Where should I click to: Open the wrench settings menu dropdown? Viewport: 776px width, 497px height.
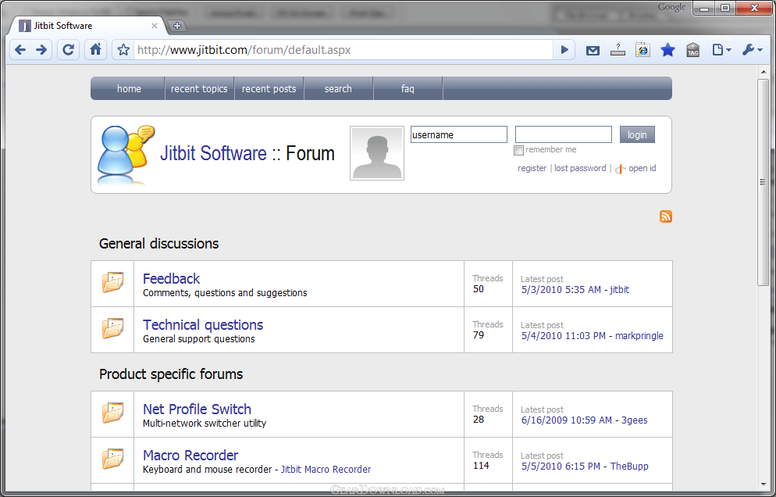tap(753, 50)
